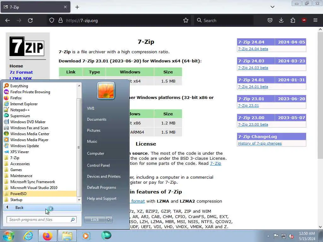Open XPS Viewer
Viewport: 323px width, 242px height.
click(x=20, y=152)
